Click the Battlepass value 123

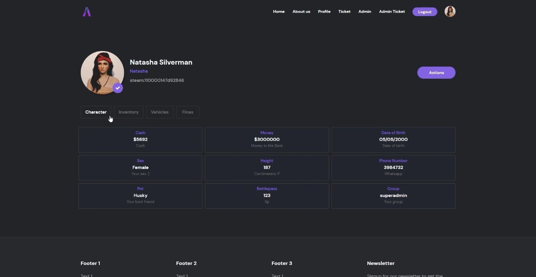pyautogui.click(x=267, y=196)
